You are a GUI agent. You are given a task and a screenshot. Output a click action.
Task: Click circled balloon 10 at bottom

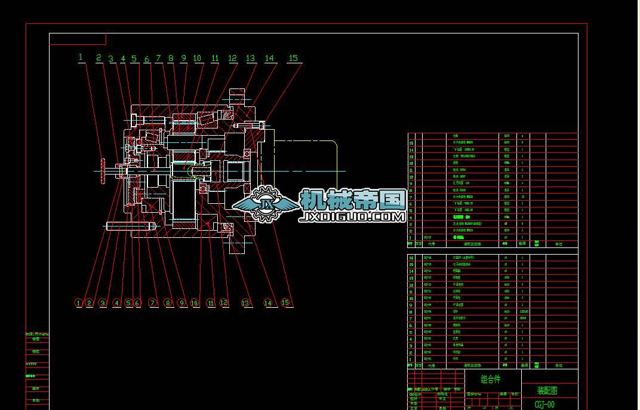pyautogui.click(x=195, y=303)
